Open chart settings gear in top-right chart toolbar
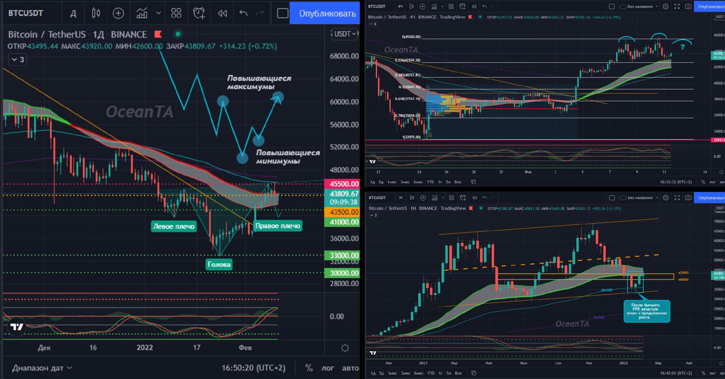 pyautogui.click(x=665, y=6)
